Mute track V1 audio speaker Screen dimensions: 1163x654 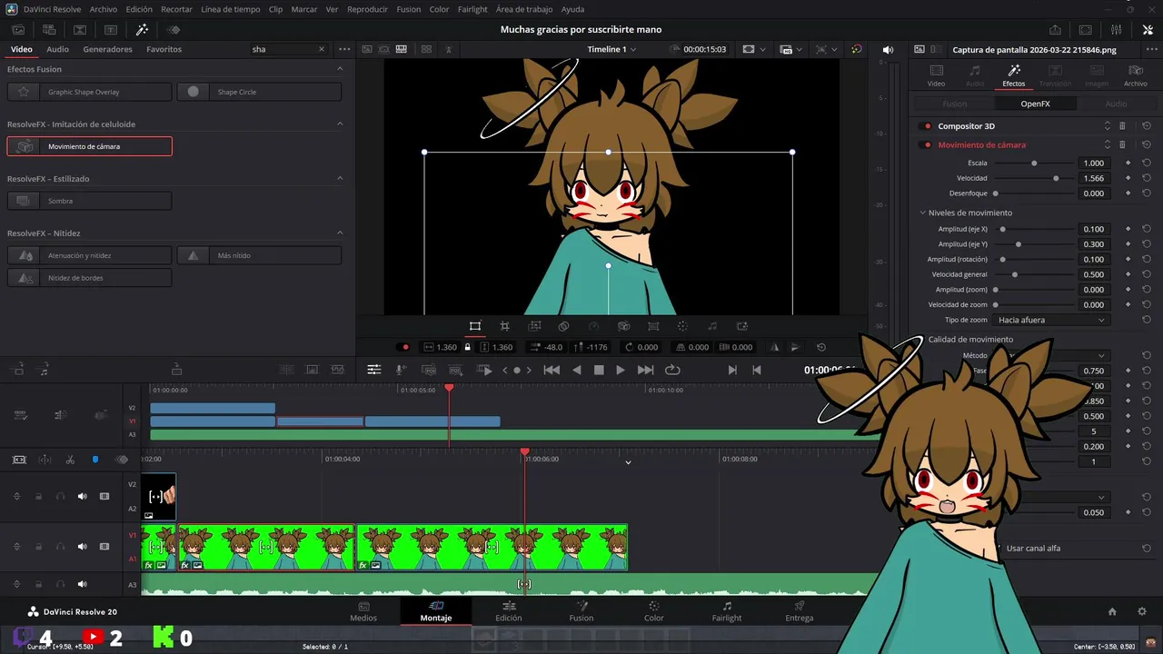82,547
